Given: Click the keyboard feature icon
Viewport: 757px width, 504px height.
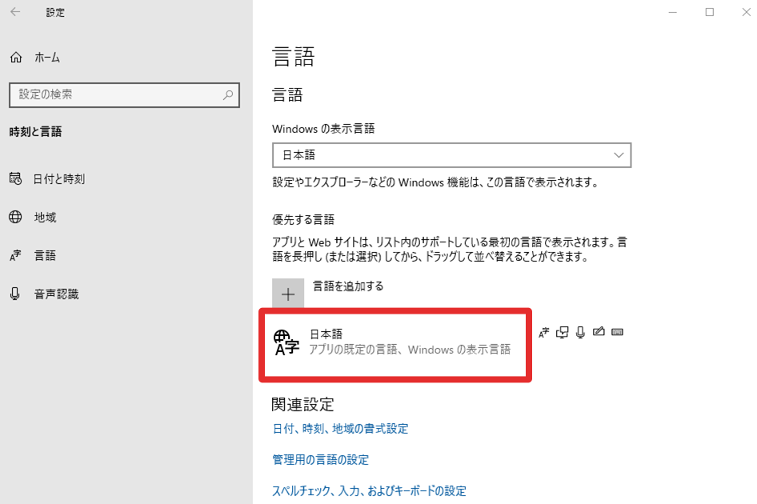Looking at the screenshot, I should [x=617, y=332].
